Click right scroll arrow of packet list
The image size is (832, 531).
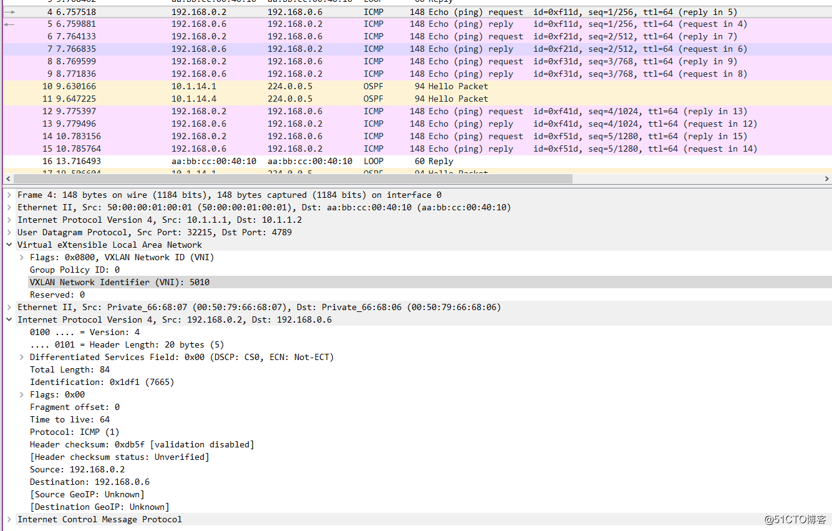[827, 178]
